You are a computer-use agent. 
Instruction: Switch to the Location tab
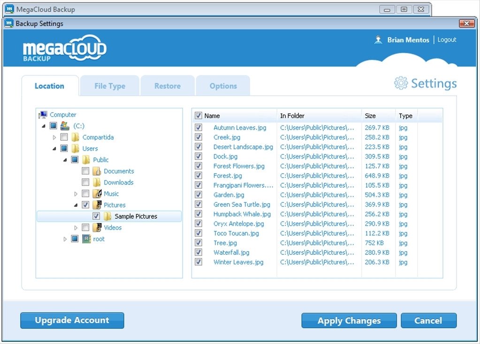pyautogui.click(x=50, y=86)
